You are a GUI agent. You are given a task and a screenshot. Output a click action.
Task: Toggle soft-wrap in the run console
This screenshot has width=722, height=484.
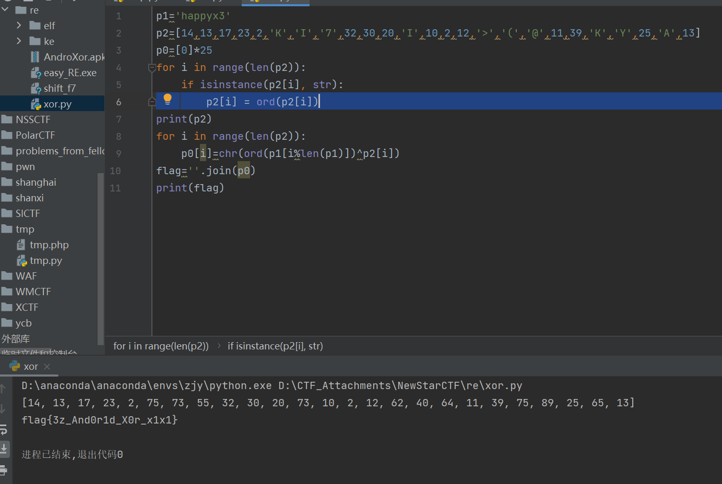pyautogui.click(x=3, y=429)
